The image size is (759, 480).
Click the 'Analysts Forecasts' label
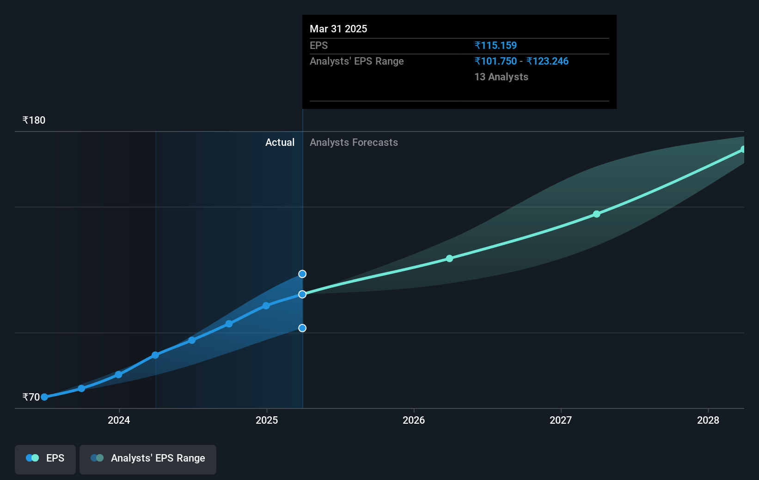pos(354,142)
